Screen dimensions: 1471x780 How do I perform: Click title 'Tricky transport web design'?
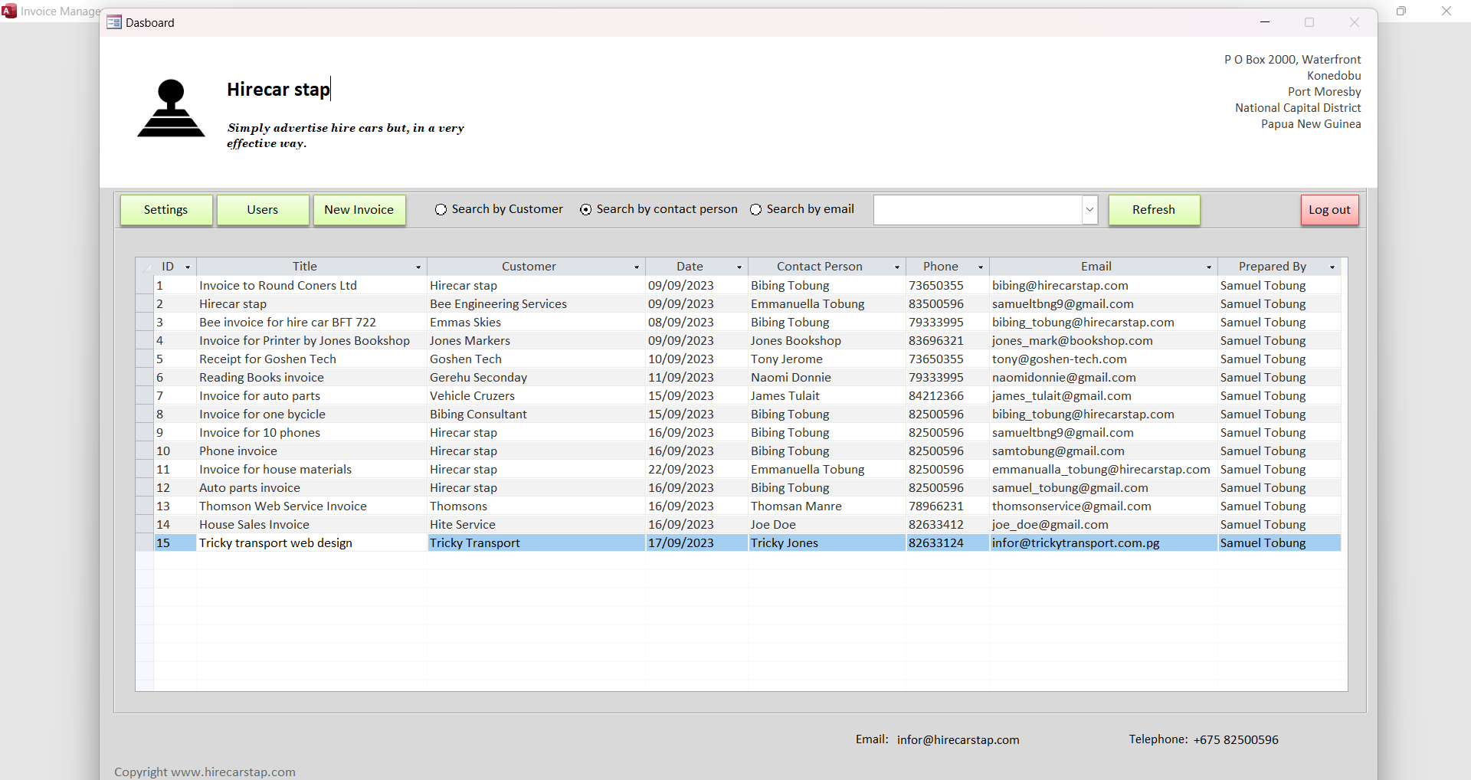(x=276, y=542)
